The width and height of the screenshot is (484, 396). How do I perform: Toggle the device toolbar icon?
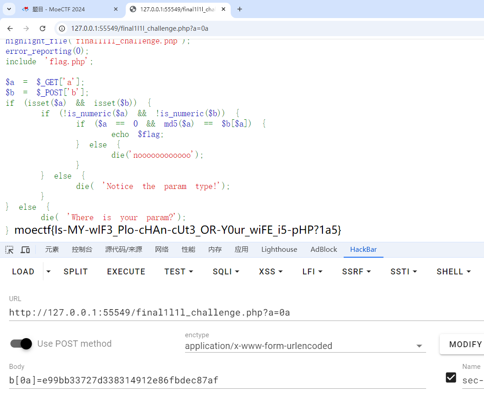tap(25, 250)
